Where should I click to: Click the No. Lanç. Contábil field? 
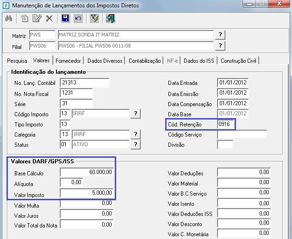[x=85, y=83]
